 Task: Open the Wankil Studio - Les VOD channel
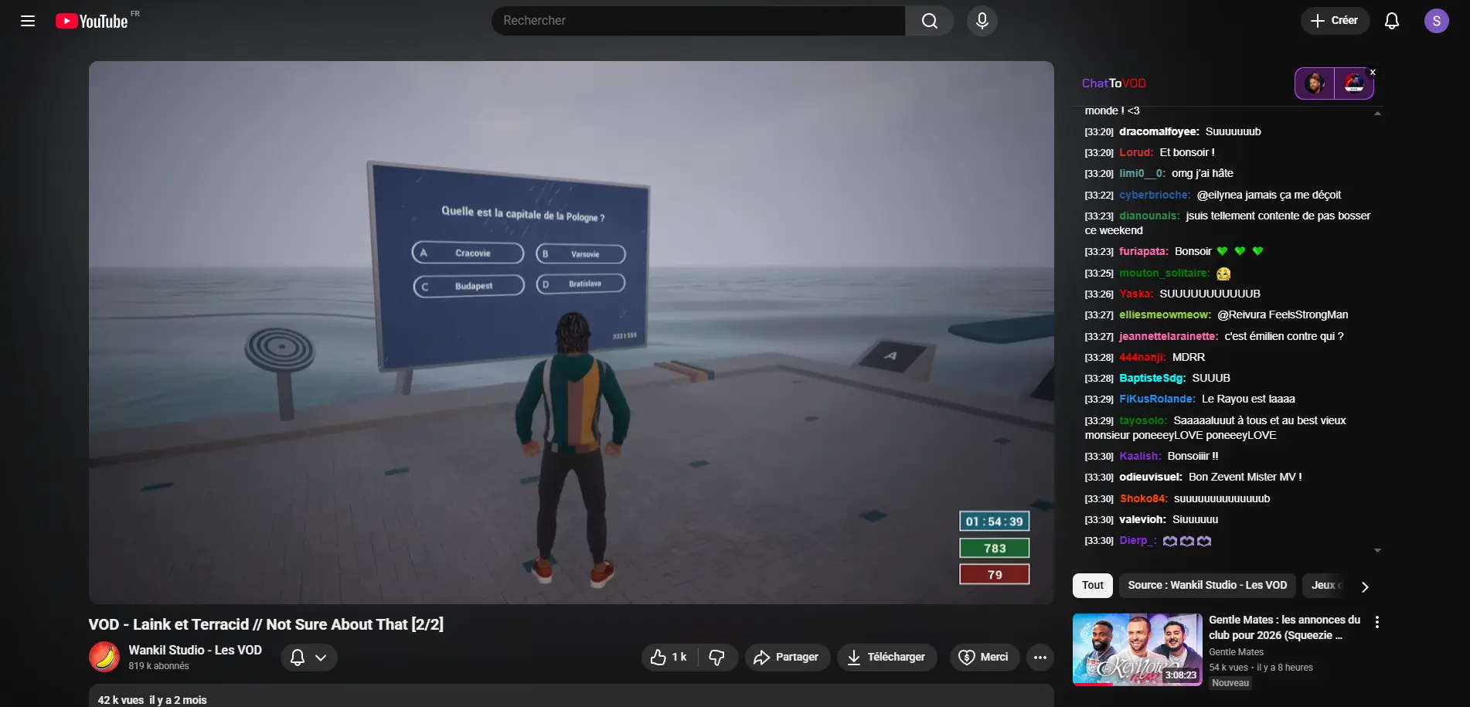194,651
